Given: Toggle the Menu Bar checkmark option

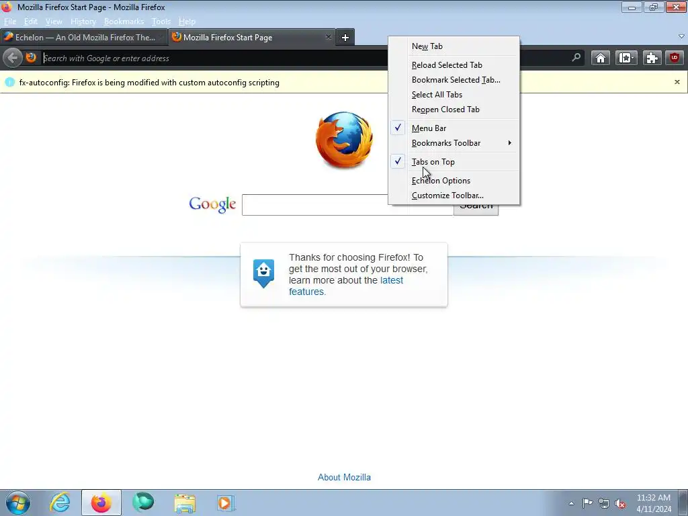Looking at the screenshot, I should pos(454,128).
